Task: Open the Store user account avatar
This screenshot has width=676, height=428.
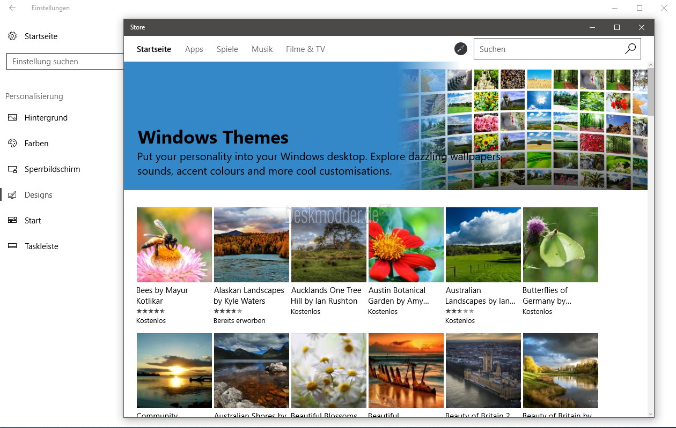Action: (461, 49)
